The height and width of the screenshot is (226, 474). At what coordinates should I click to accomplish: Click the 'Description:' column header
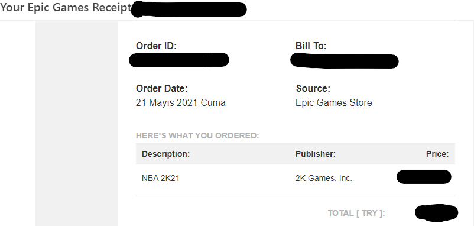[165, 154]
